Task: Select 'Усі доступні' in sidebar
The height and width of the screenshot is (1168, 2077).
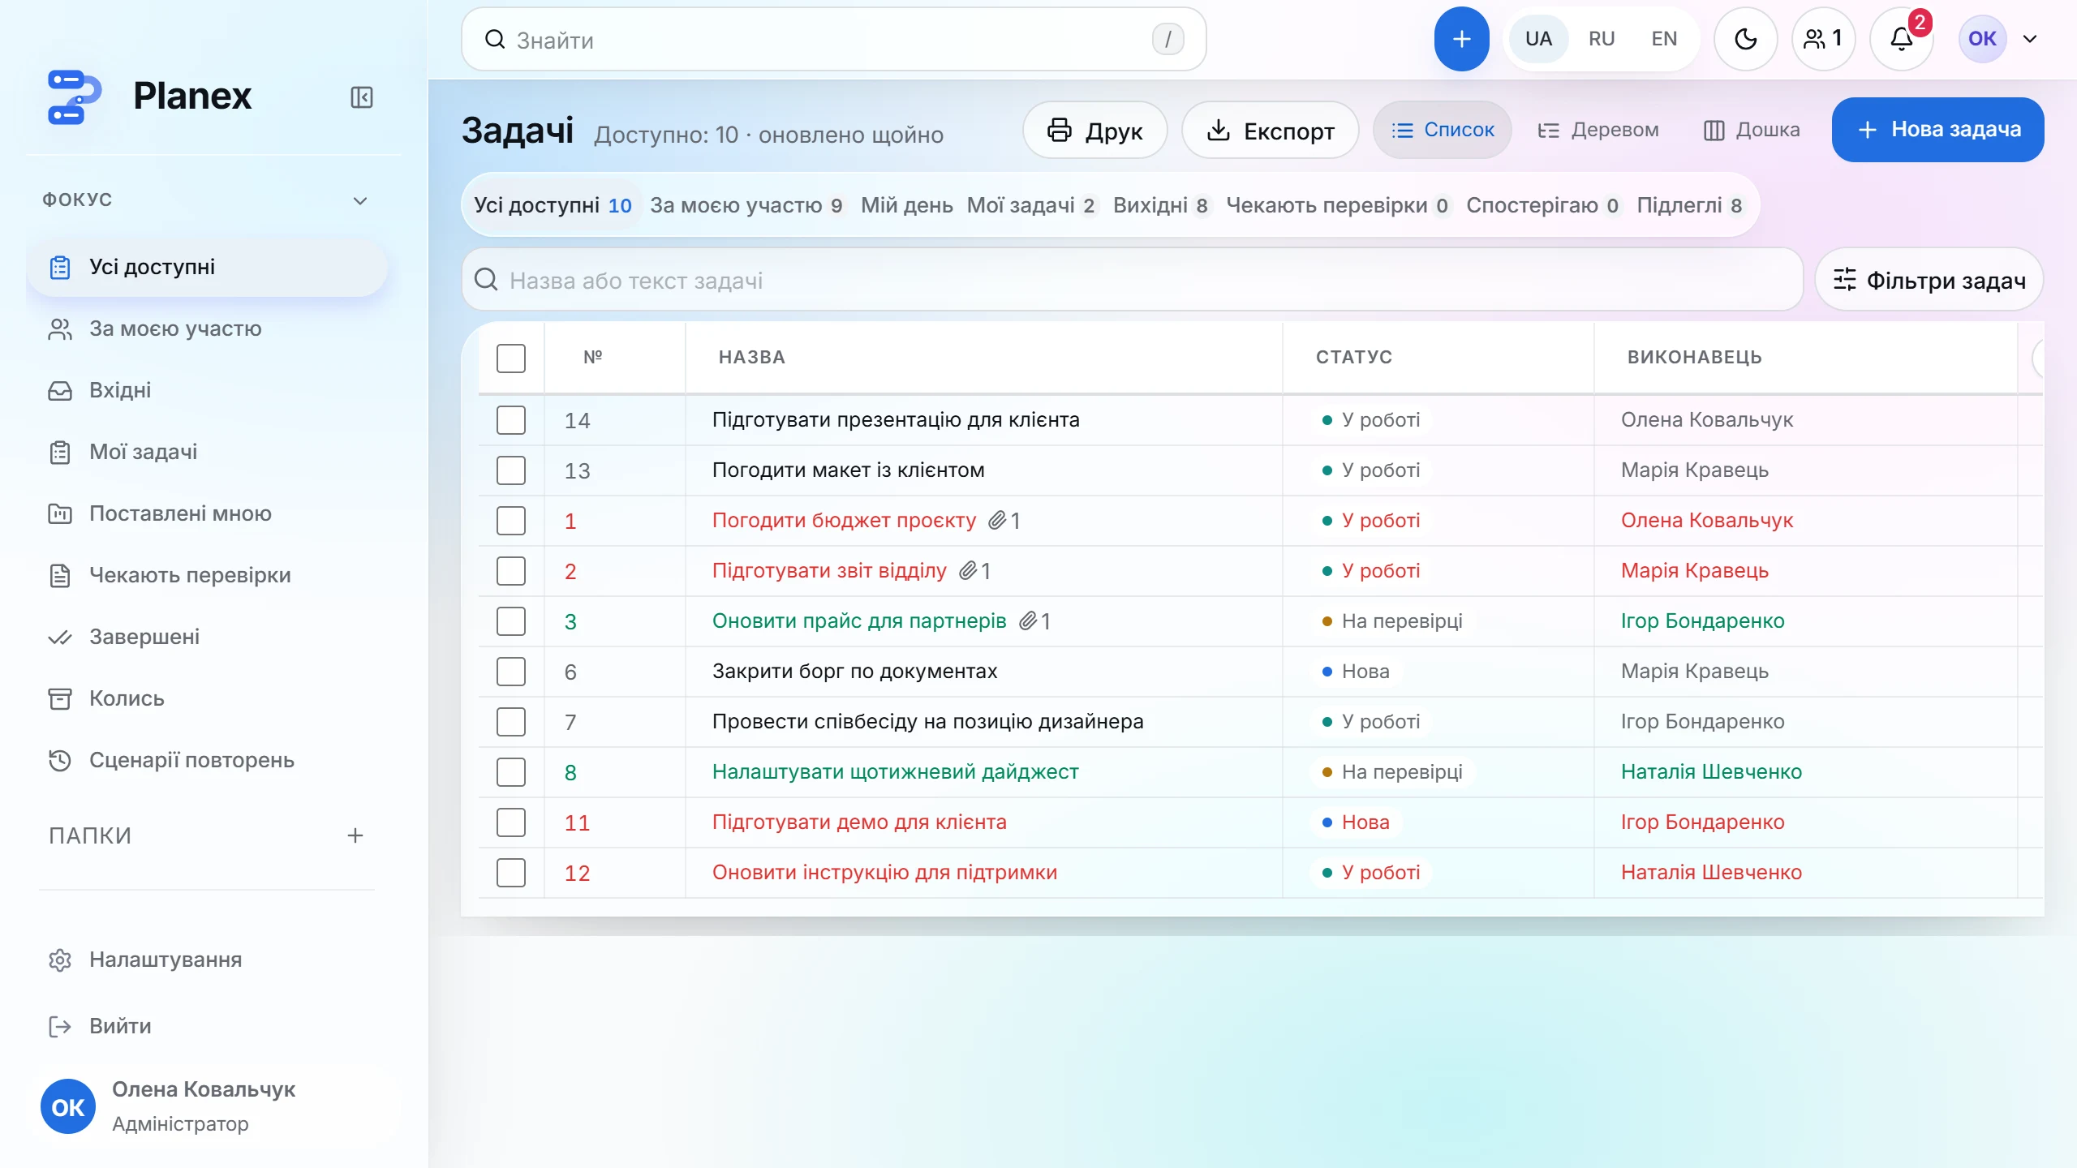Action: (x=207, y=267)
